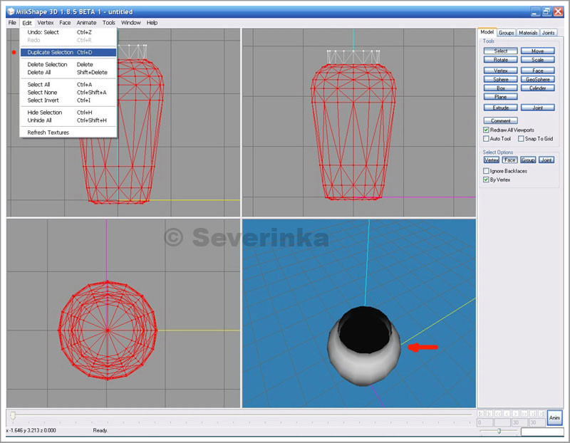This screenshot has width=570, height=443.
Task: Click the Rotate tool button
Action: [501, 60]
